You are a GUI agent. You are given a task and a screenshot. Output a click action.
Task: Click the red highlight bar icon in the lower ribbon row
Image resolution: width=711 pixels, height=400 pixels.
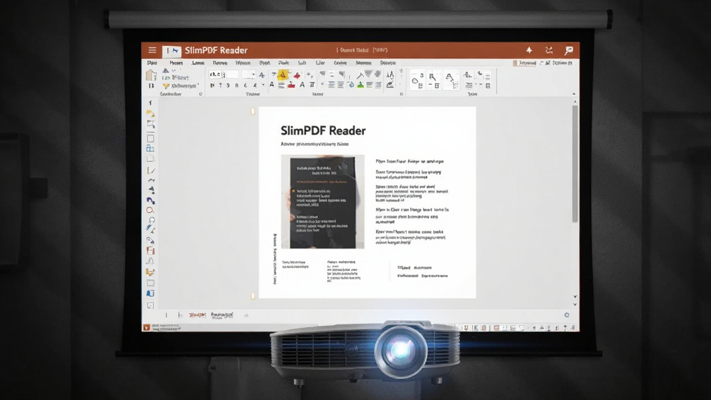click(291, 85)
